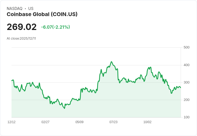The image size is (197, 136).
Task: Click the US market label
Action: 31,9
